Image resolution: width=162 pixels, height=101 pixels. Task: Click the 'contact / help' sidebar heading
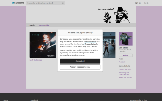coord(124,66)
